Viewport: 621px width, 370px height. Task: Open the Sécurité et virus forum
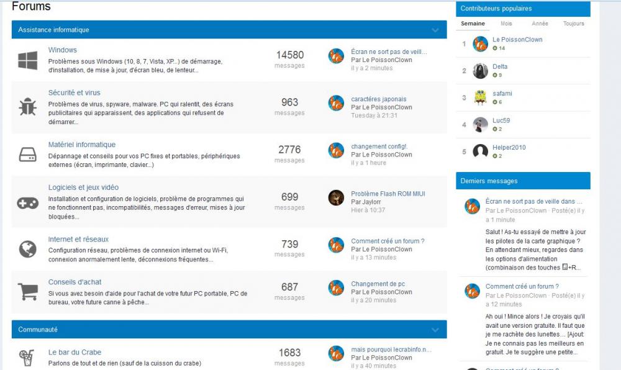pos(75,92)
